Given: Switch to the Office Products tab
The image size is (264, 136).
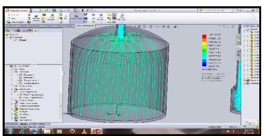Looking at the screenshot, I should (x=65, y=26).
